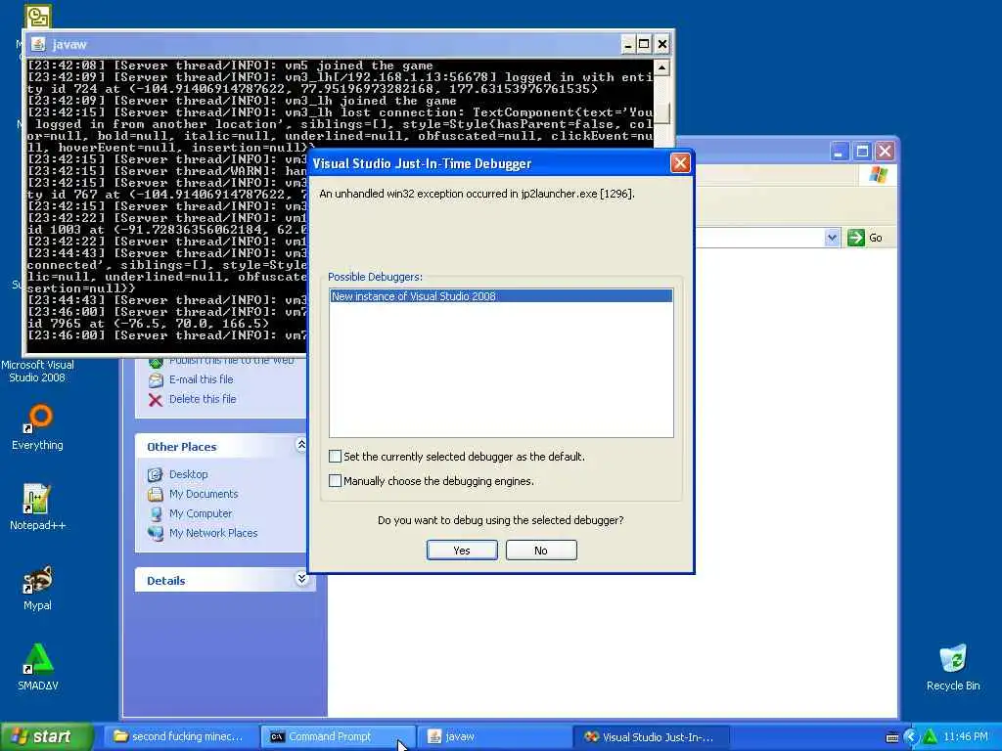Activate 'second fucking minec...' folder taskbar item
The height and width of the screenshot is (751, 1002).
181,737
